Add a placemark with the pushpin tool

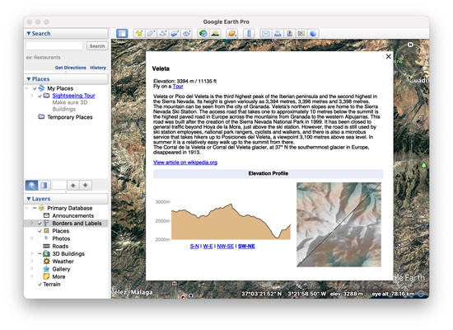pyautogui.click(x=139, y=34)
